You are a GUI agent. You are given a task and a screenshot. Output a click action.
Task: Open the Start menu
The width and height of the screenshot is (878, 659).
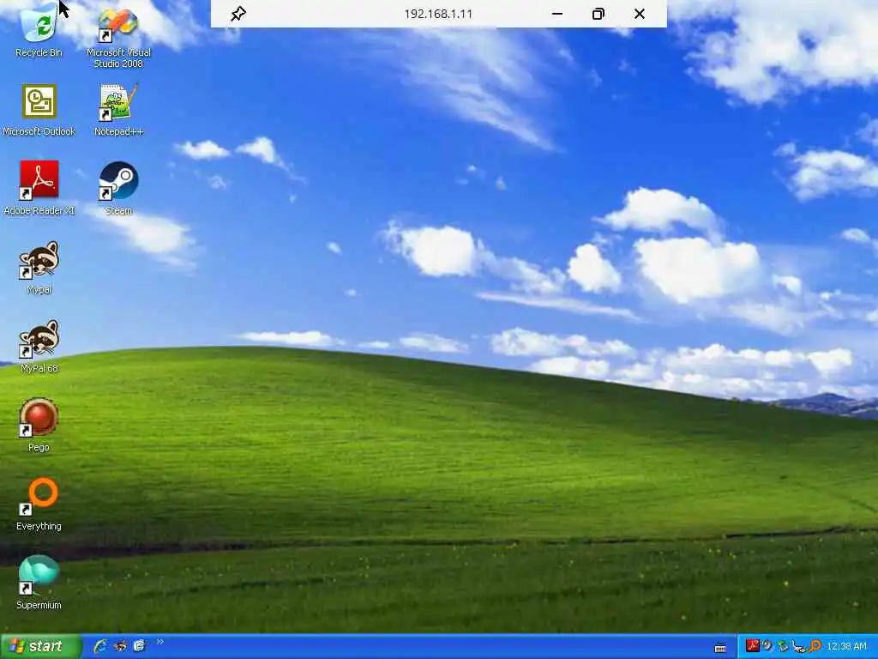(40, 647)
